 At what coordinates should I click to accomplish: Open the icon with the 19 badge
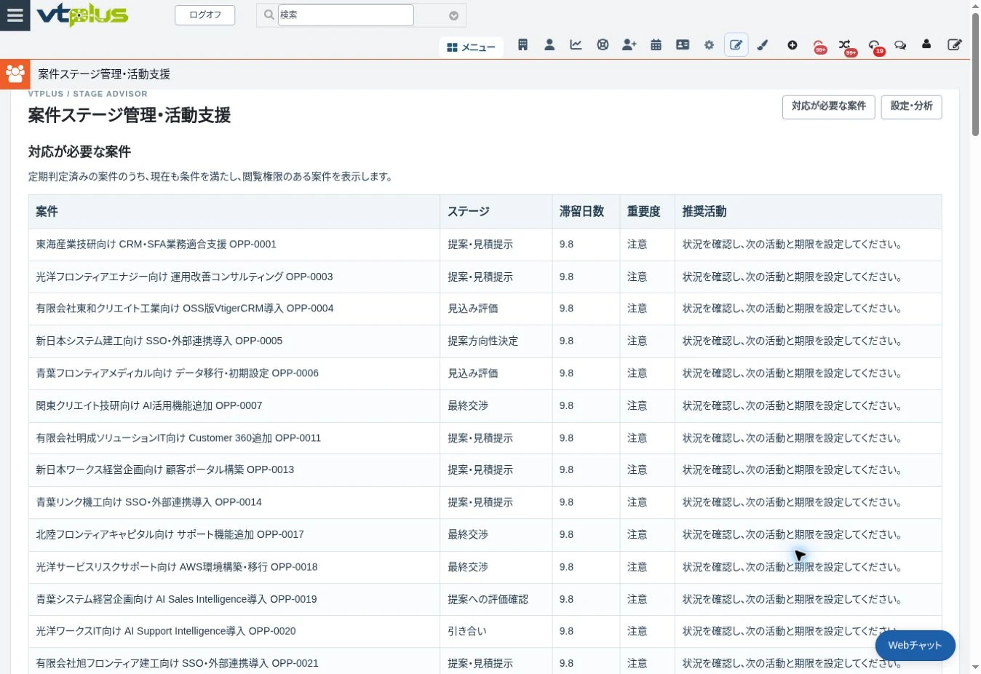pyautogui.click(x=875, y=46)
